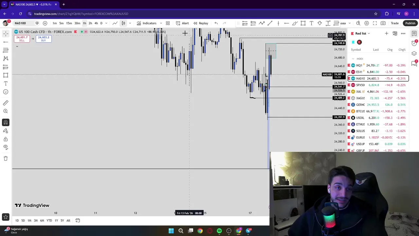
Task: Click the 24,601.7 SELL button
Action: (22, 39)
